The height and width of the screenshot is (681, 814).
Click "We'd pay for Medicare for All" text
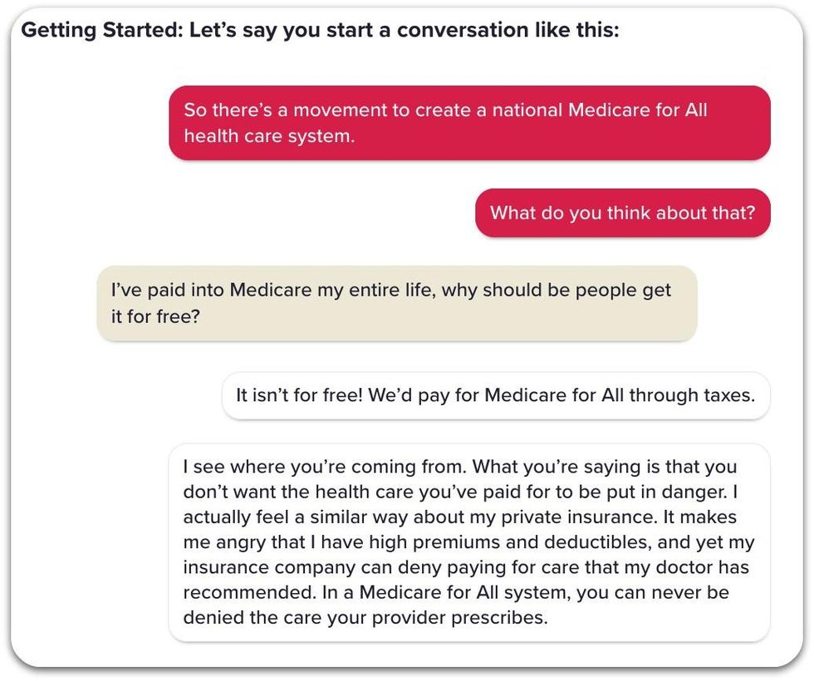pyautogui.click(x=491, y=395)
